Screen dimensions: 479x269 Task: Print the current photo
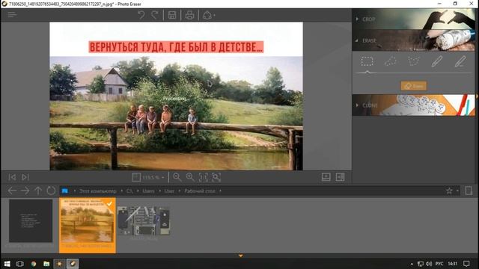189,15
